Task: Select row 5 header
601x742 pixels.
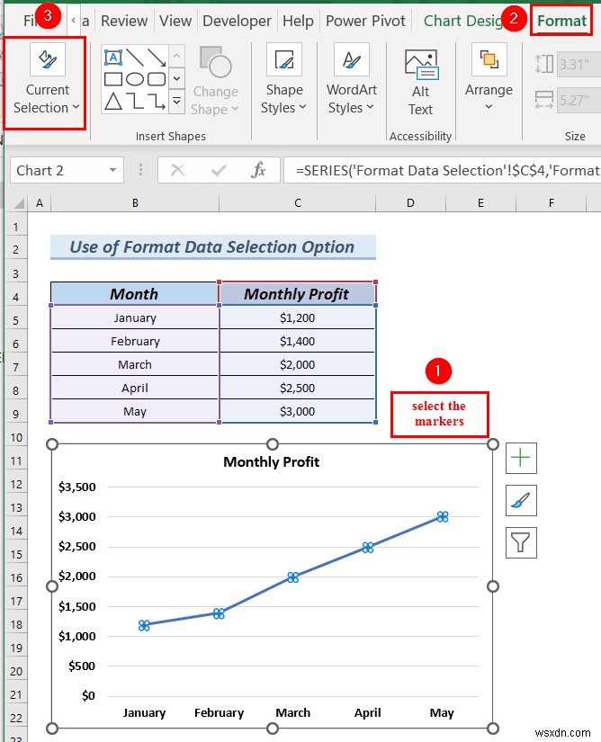Action: [x=16, y=320]
